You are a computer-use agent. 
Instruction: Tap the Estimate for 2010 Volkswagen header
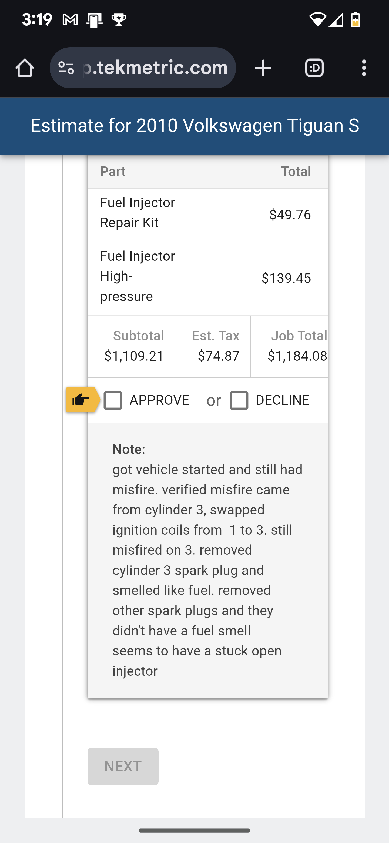195,126
